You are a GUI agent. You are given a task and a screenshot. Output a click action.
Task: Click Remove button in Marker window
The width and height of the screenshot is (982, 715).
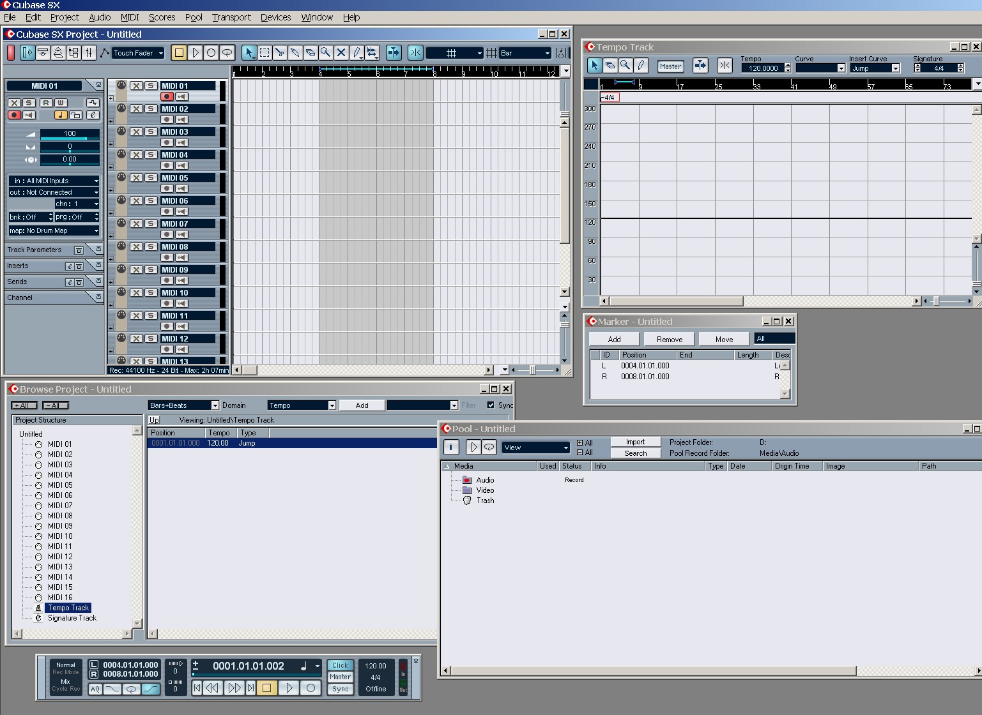tap(669, 339)
